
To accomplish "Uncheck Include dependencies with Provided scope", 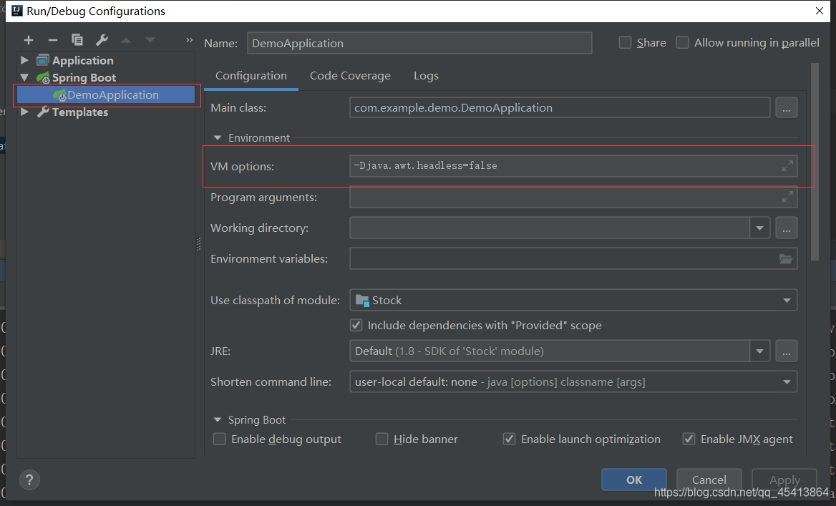I will [x=356, y=325].
